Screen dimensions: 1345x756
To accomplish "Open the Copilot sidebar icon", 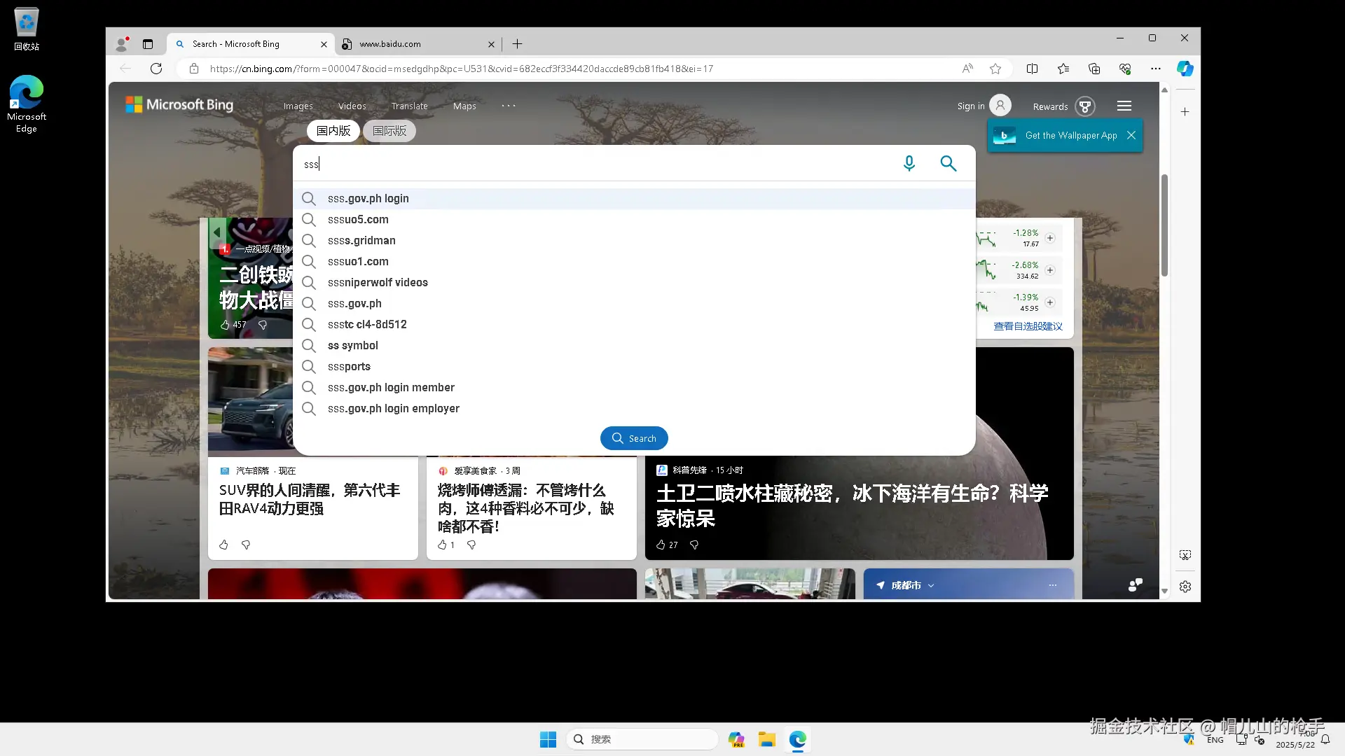I will coord(1185,69).
